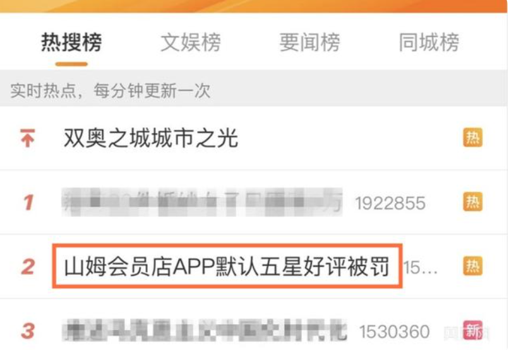Open the 同城榜 tab

click(x=429, y=42)
